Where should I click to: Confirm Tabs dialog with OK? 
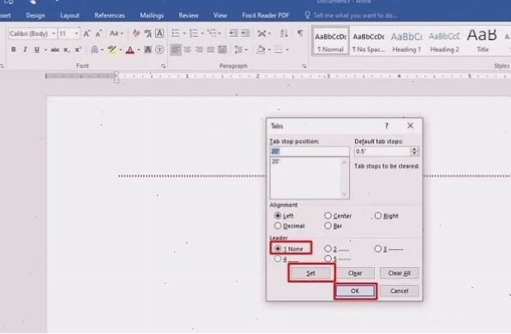pos(355,290)
